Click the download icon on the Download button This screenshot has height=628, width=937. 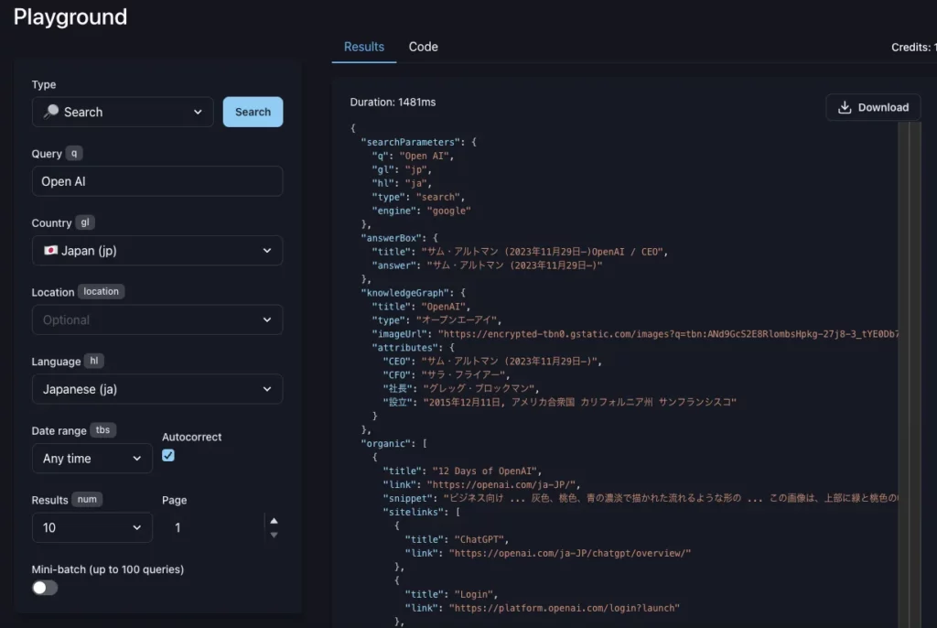point(845,107)
